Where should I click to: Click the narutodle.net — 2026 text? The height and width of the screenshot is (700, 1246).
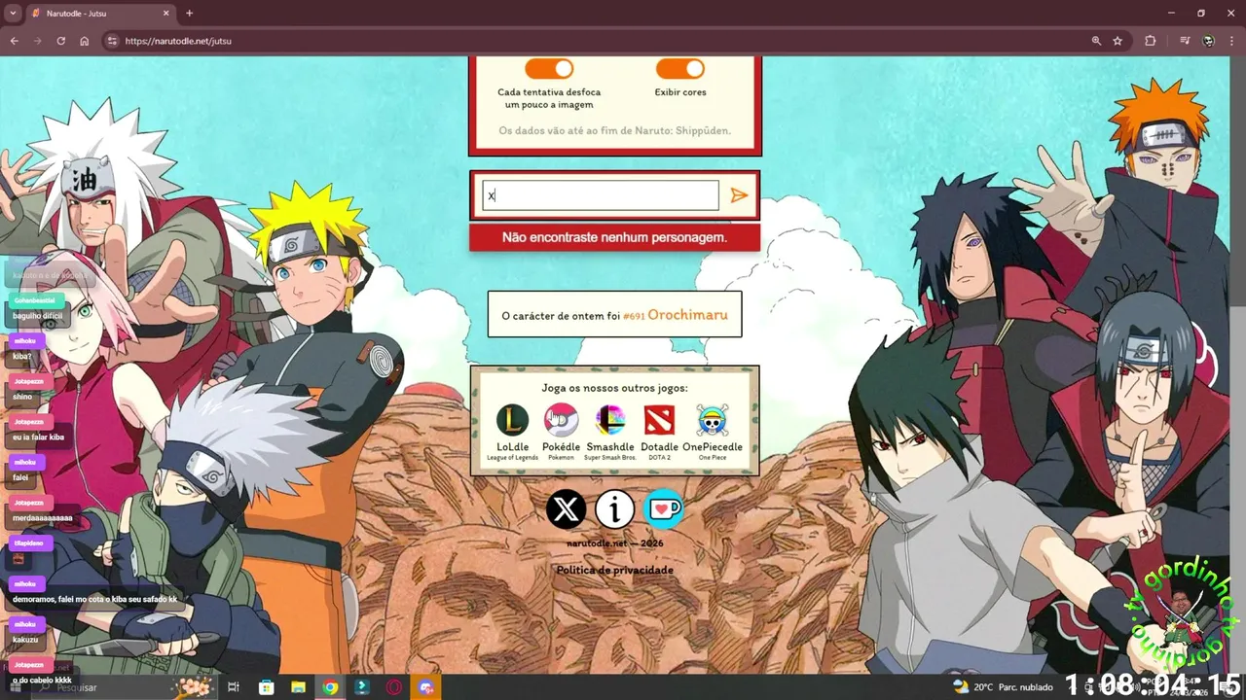tap(614, 543)
